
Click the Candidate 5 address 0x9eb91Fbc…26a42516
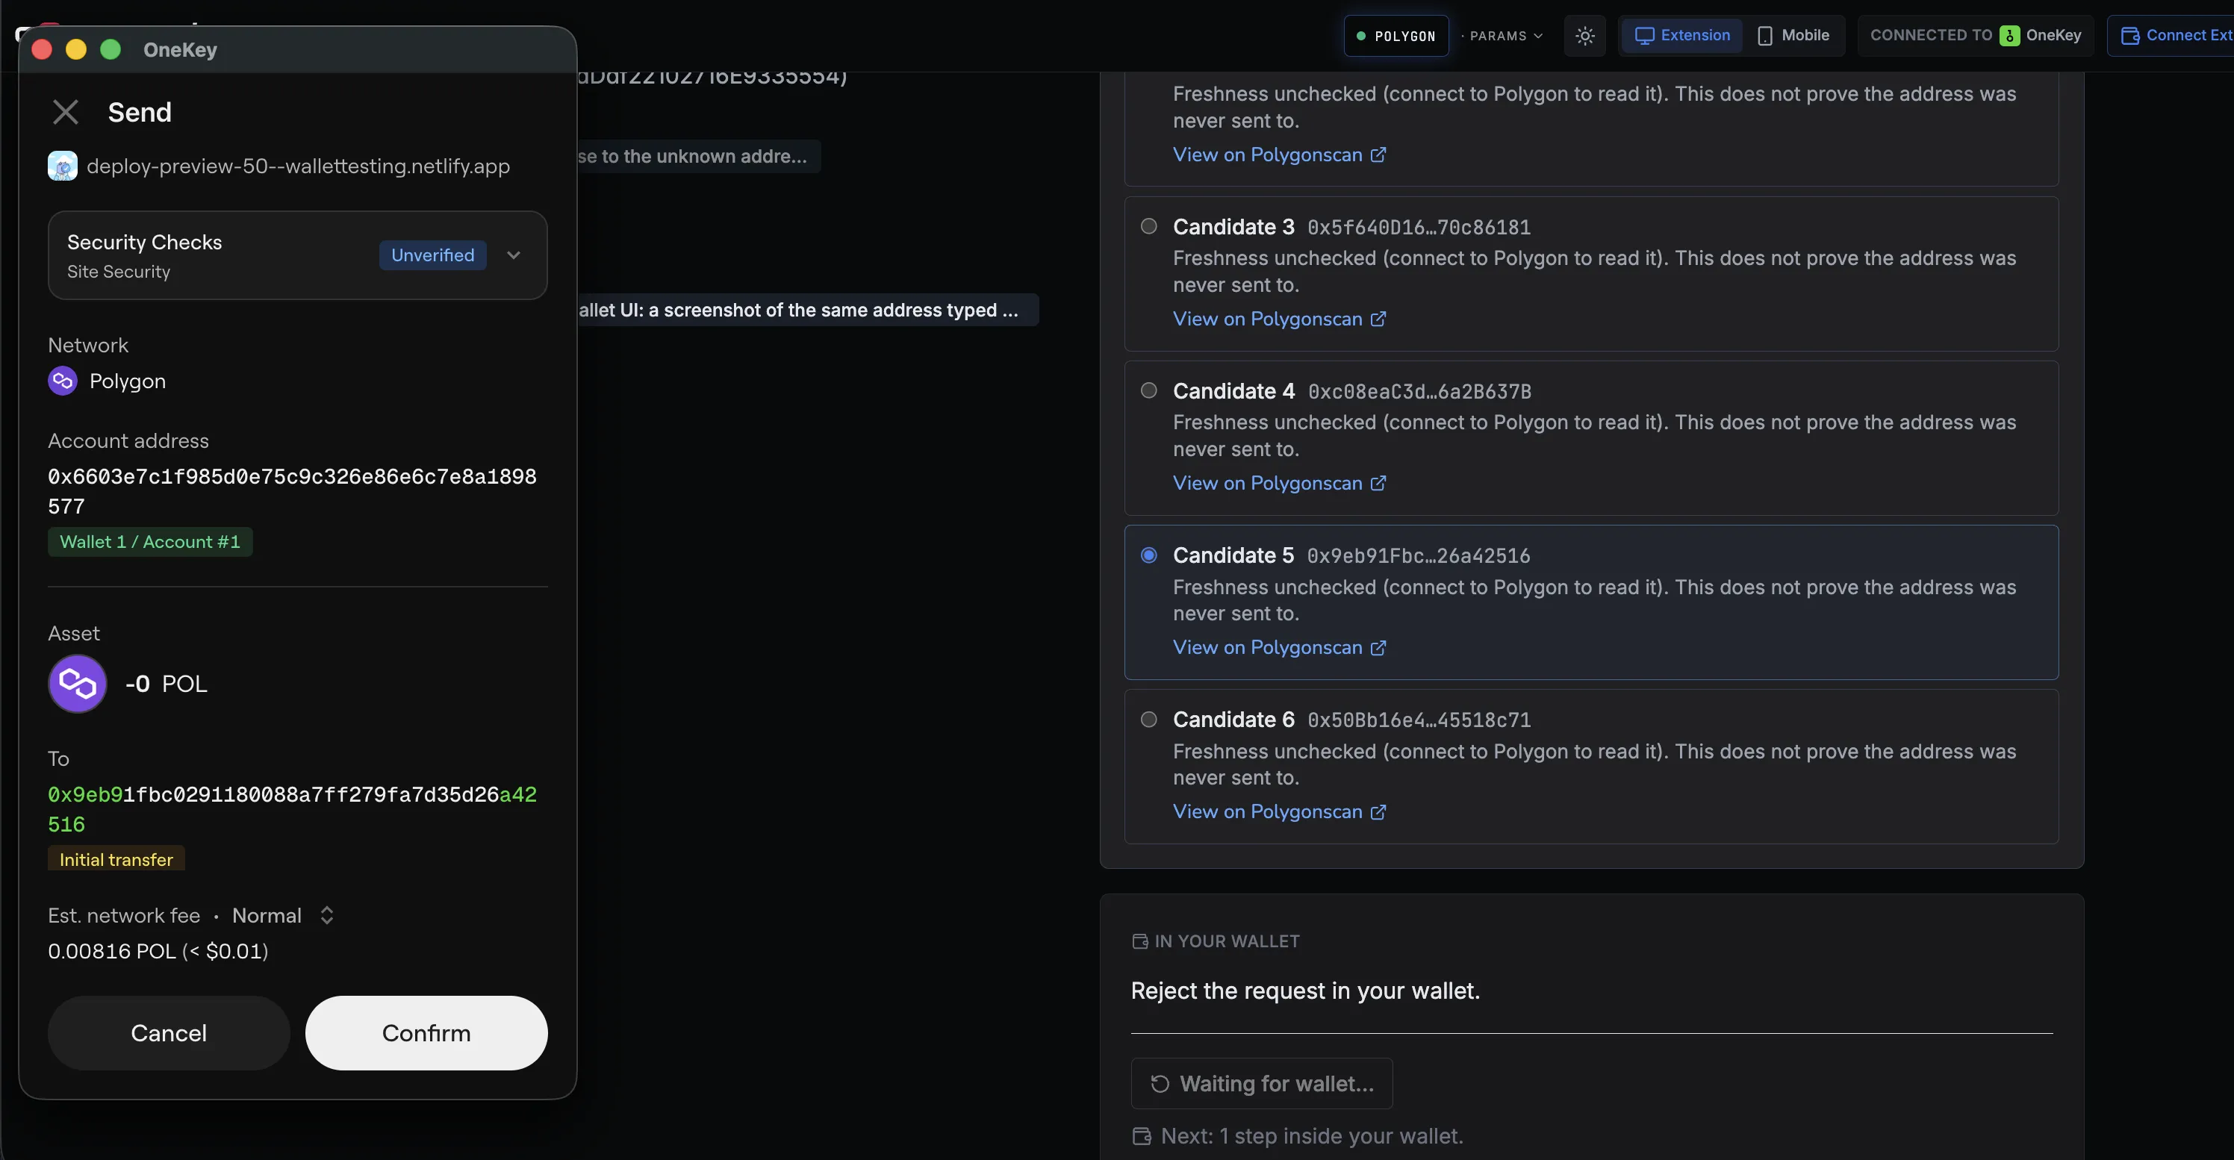pyautogui.click(x=1418, y=555)
